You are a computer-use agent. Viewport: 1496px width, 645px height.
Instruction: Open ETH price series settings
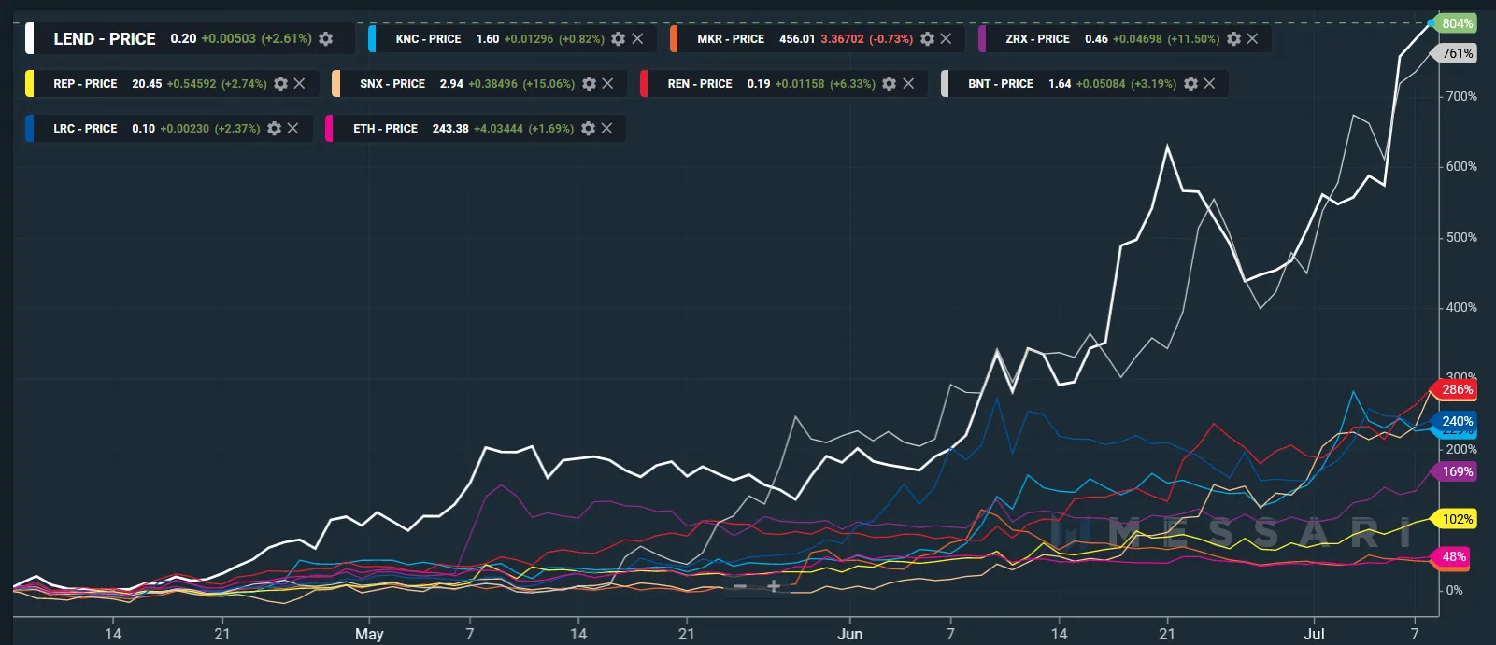[x=588, y=129]
